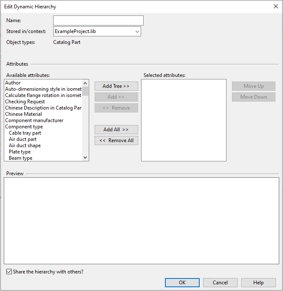Close the Edit Dynamic Hierarchy dialog
This screenshot has width=283, height=291.
click(x=275, y=7)
